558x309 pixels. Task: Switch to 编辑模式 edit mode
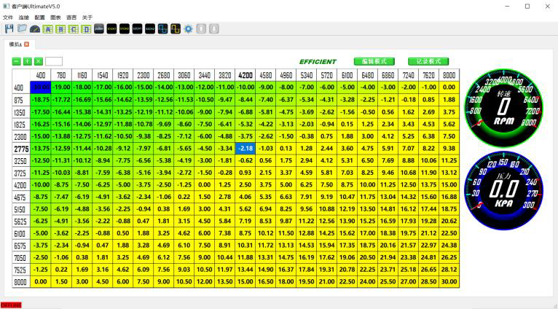coord(374,61)
